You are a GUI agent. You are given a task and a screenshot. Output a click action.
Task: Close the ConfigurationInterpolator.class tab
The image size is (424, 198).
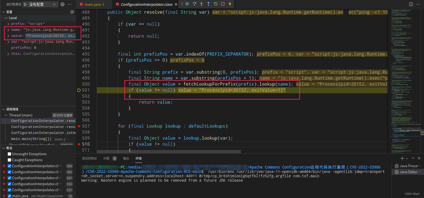[x=176, y=4]
